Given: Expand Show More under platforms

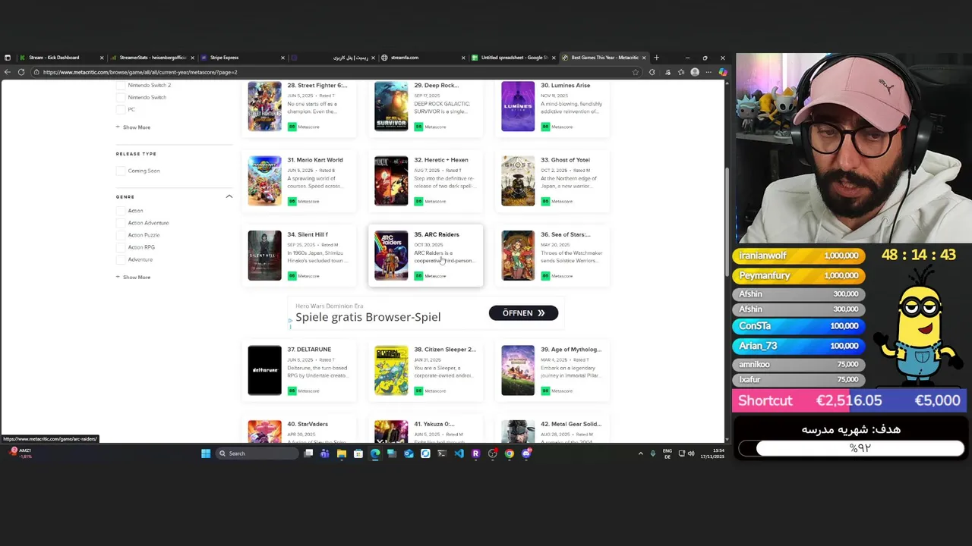Looking at the screenshot, I should 133,127.
